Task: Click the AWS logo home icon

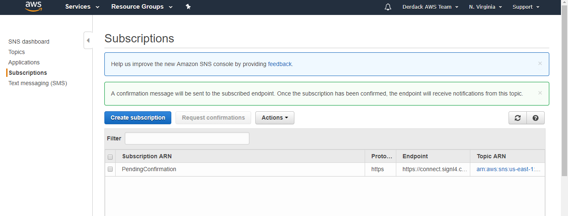Action: coord(33,6)
